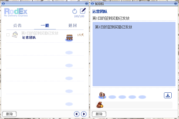Click the 100/100 mailbox capacity counter

click(79, 16)
